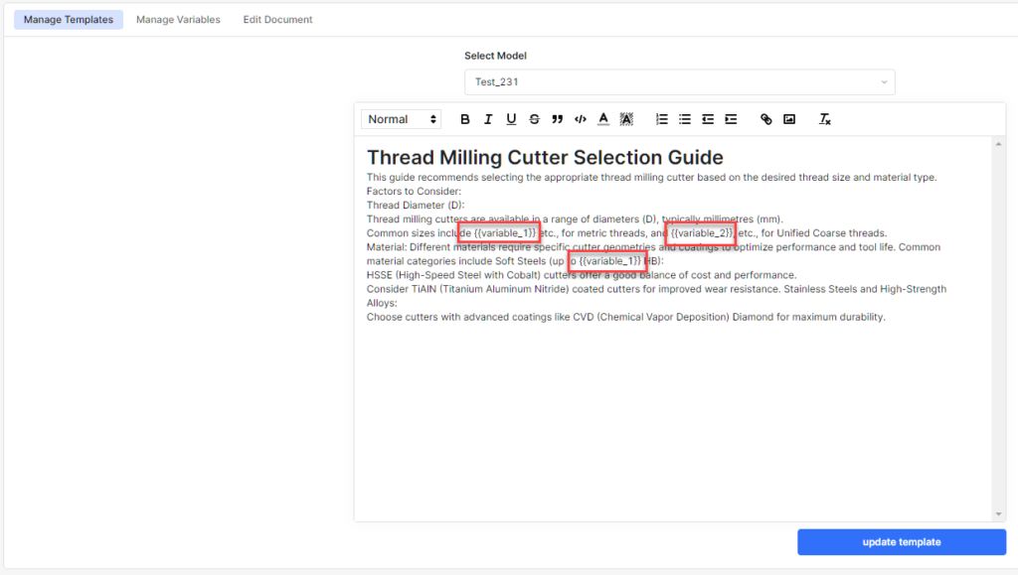Screen dimensions: 1018x575
Task: Apply a bulleted list
Action: [x=684, y=118]
